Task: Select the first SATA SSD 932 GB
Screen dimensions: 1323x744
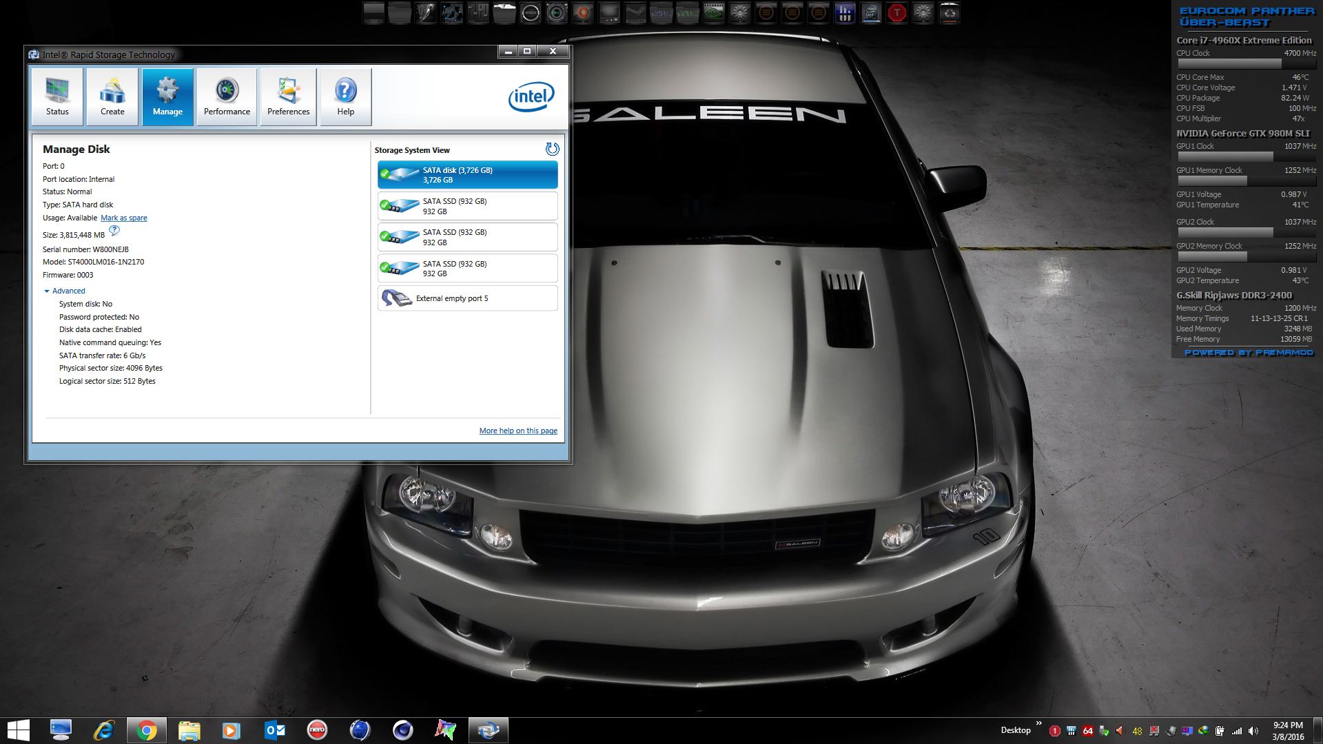Action: click(x=467, y=206)
